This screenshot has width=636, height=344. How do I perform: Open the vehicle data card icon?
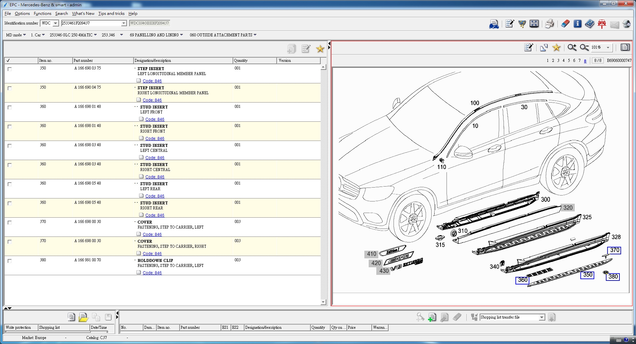494,24
